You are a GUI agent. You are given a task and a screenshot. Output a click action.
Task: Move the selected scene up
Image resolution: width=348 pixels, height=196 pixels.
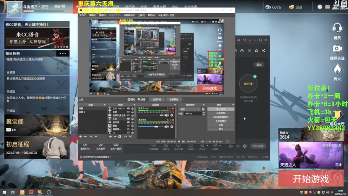click(x=91, y=136)
